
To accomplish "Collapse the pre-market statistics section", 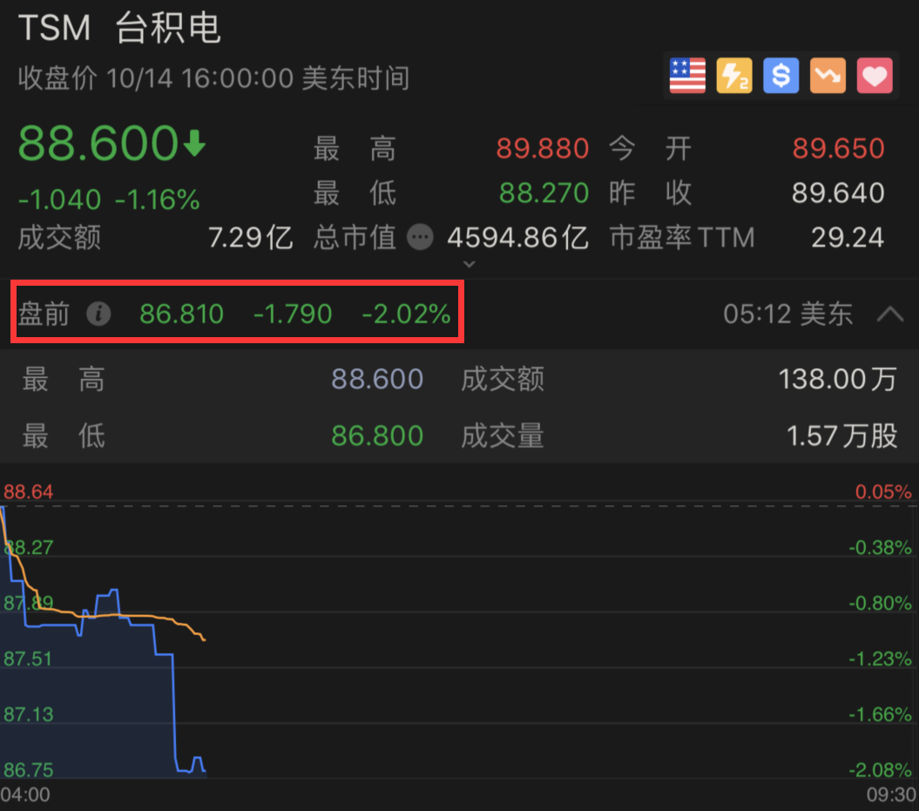I will click(889, 314).
